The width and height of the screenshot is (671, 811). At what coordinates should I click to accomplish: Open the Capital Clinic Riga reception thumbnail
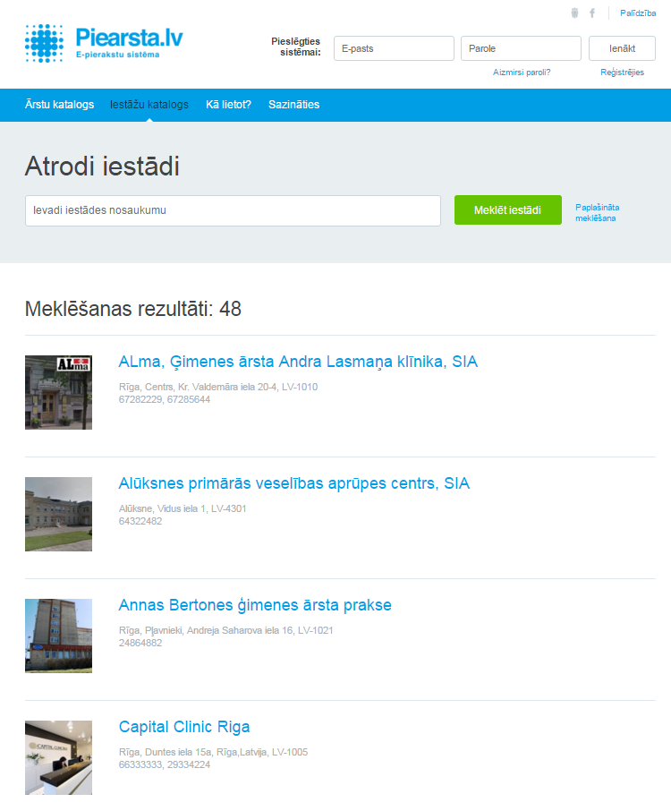[58, 757]
